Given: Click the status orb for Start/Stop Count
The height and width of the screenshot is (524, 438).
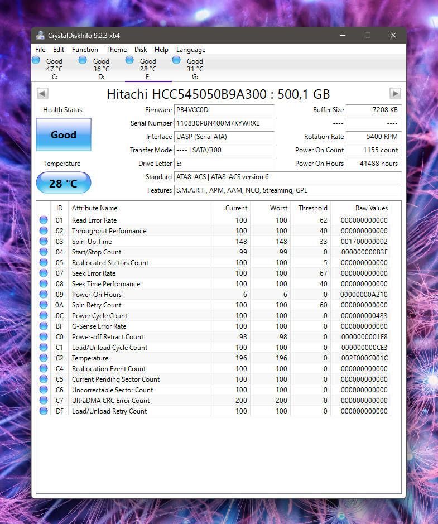Looking at the screenshot, I should tap(44, 252).
